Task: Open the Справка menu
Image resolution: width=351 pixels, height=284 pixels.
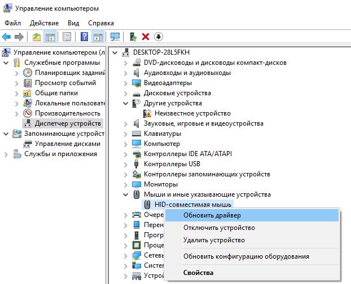Action: click(x=101, y=23)
